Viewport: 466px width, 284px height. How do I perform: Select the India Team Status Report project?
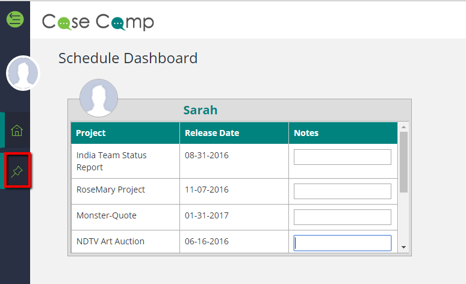(x=111, y=161)
